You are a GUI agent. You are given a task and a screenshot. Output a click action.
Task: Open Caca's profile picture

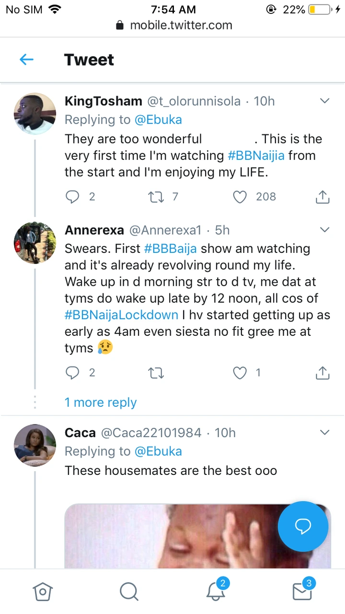coord(35,445)
